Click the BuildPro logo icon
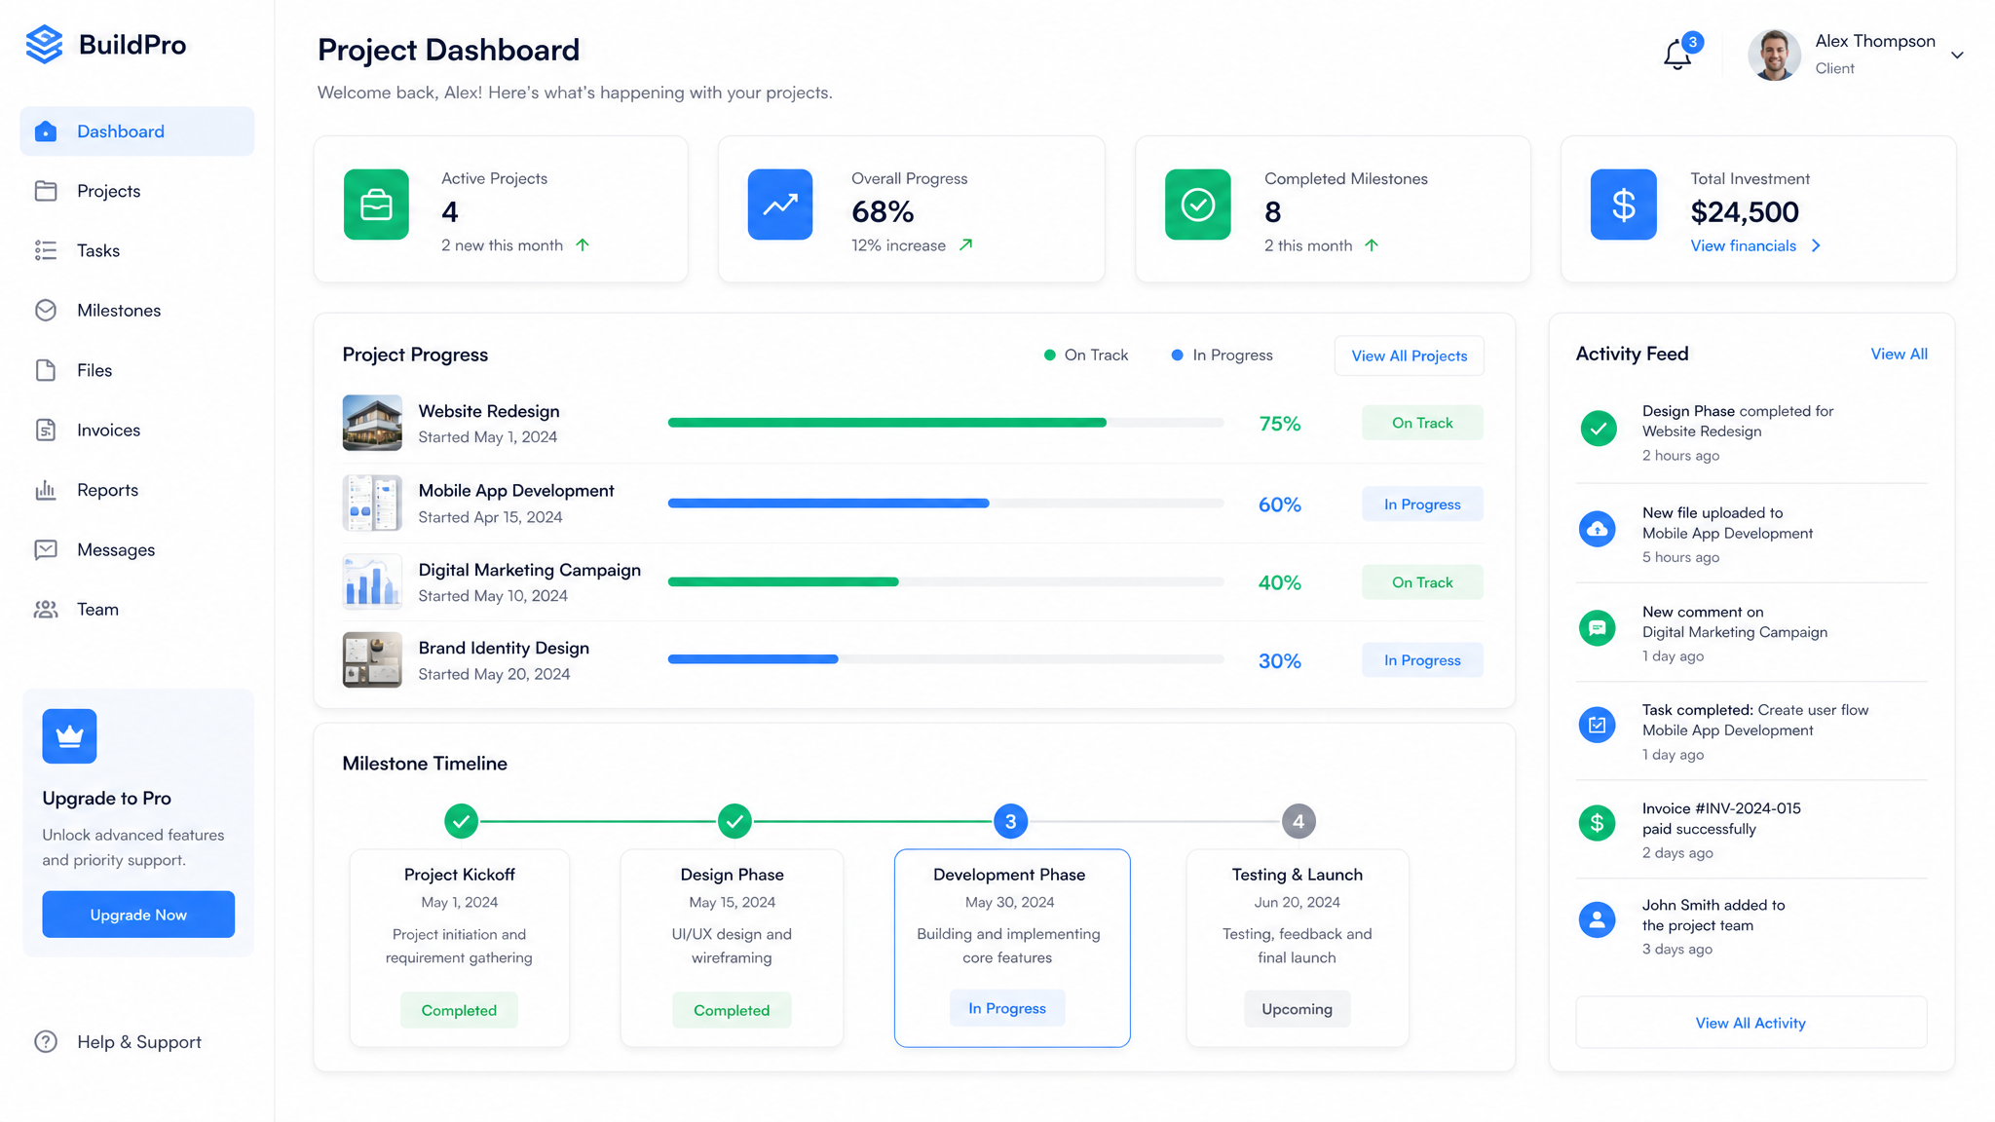Image resolution: width=1995 pixels, height=1122 pixels. (44, 45)
